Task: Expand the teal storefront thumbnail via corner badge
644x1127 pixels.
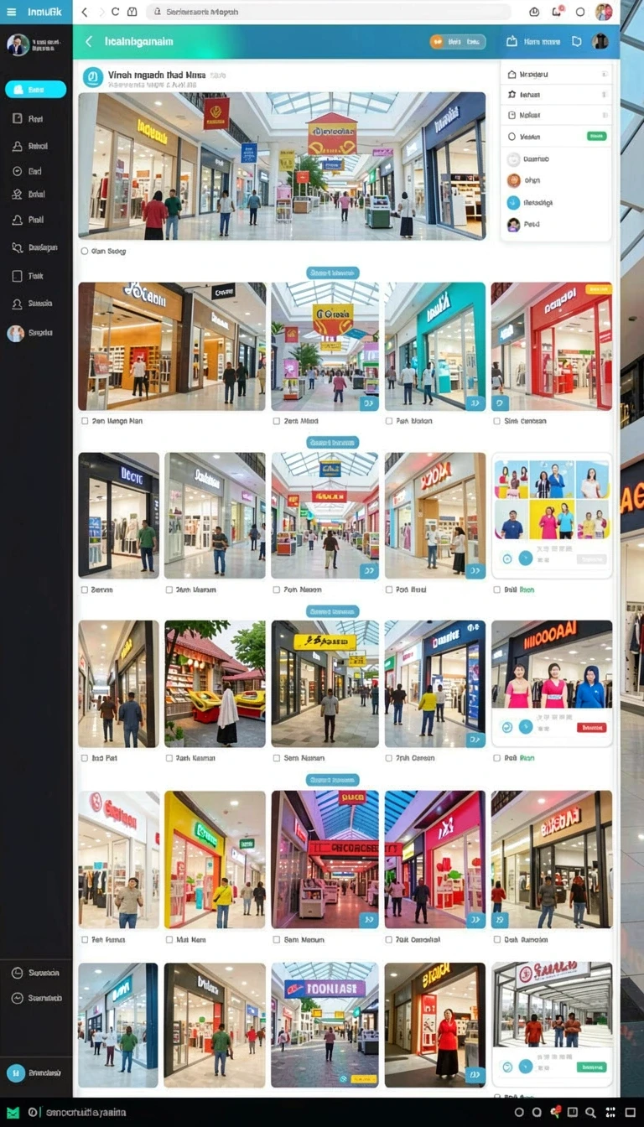Action: coord(475,402)
